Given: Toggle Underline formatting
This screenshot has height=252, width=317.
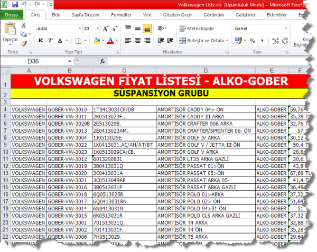Looking at the screenshot, I should point(60,41).
